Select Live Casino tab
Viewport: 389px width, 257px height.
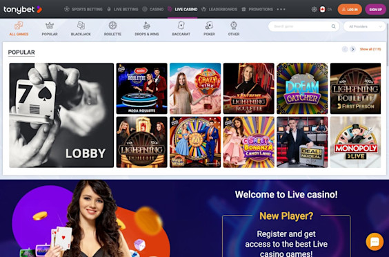coord(183,9)
